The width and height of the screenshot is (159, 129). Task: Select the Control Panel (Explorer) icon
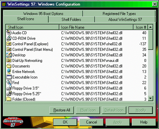click(x=9, y=44)
